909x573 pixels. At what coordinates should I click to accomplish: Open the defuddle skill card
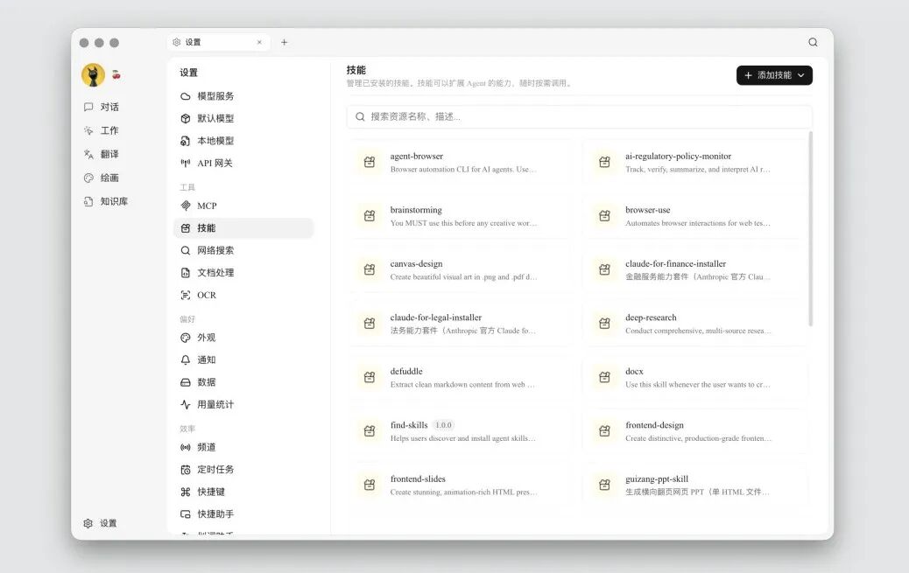click(x=459, y=378)
